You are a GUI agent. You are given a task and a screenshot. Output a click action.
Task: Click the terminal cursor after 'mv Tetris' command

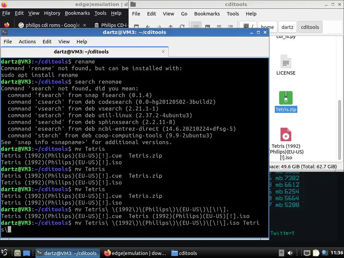9,229
